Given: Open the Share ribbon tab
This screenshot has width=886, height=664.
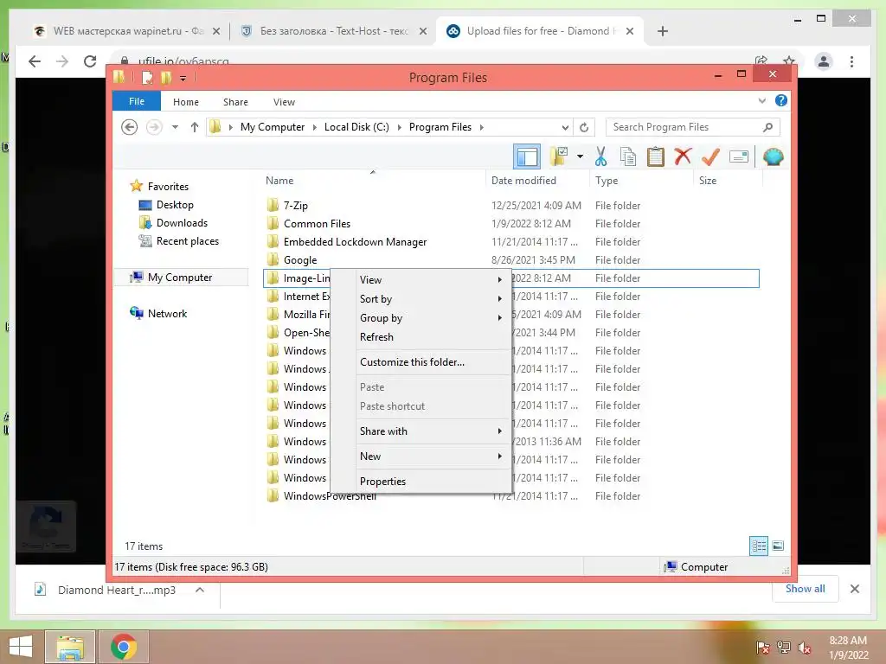Looking at the screenshot, I should coord(235,102).
